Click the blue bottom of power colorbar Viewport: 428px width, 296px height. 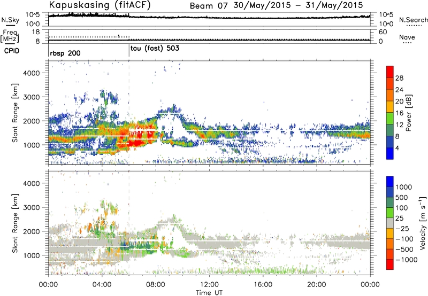pos(390,153)
